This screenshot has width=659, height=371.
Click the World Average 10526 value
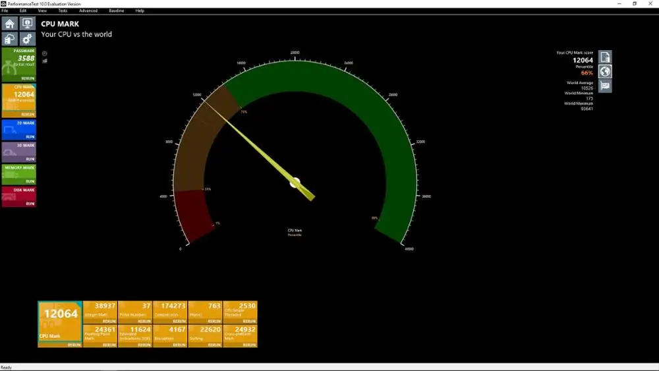(x=587, y=88)
